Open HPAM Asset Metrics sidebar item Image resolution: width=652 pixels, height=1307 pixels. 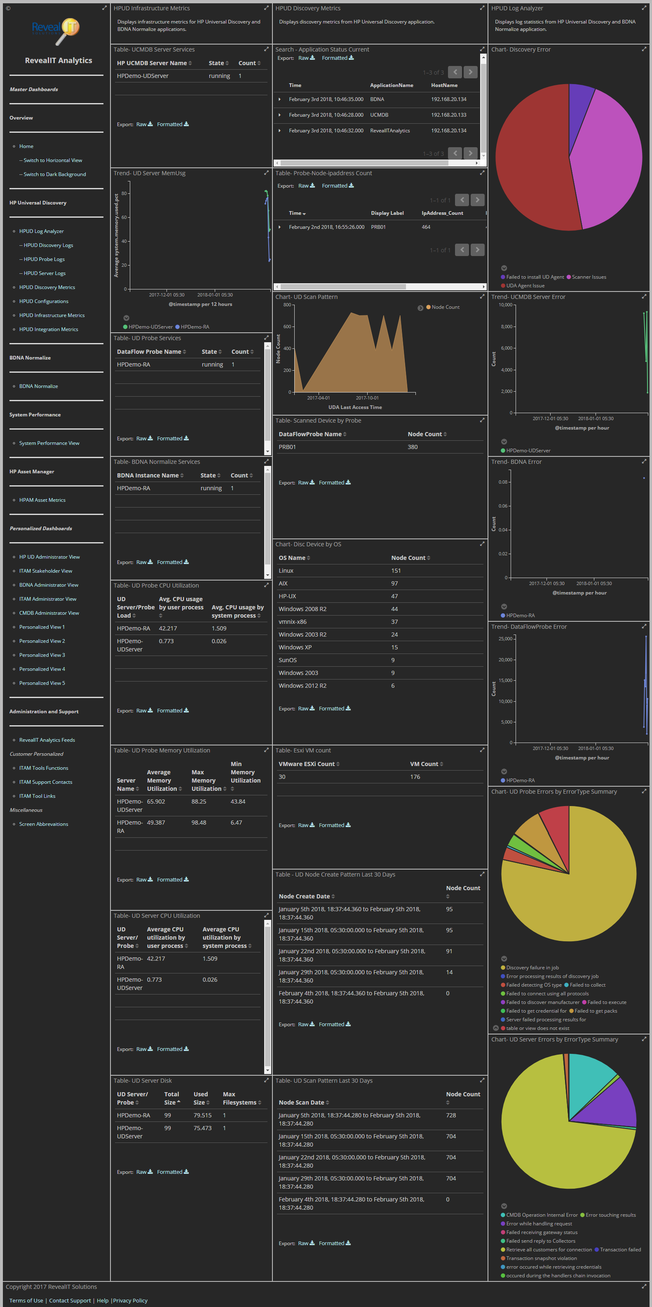click(x=42, y=500)
